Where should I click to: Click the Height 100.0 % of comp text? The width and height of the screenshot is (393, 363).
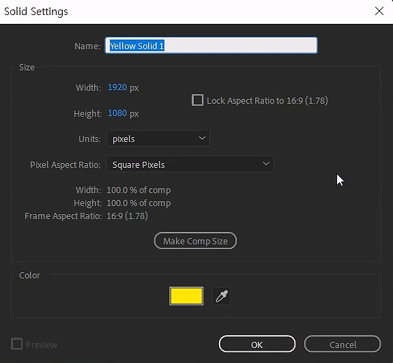pos(139,203)
